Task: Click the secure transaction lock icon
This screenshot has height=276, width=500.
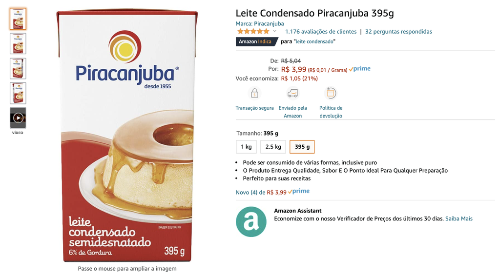Action: pyautogui.click(x=254, y=93)
